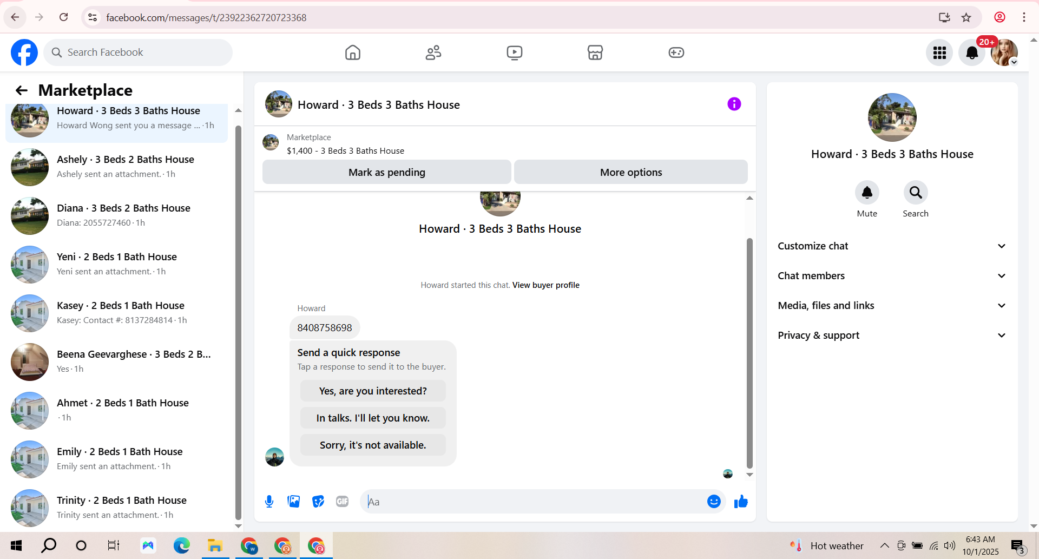Screen dimensions: 1039x559
Task: Choose a sticker from the sticker icon
Action: [x=318, y=502]
